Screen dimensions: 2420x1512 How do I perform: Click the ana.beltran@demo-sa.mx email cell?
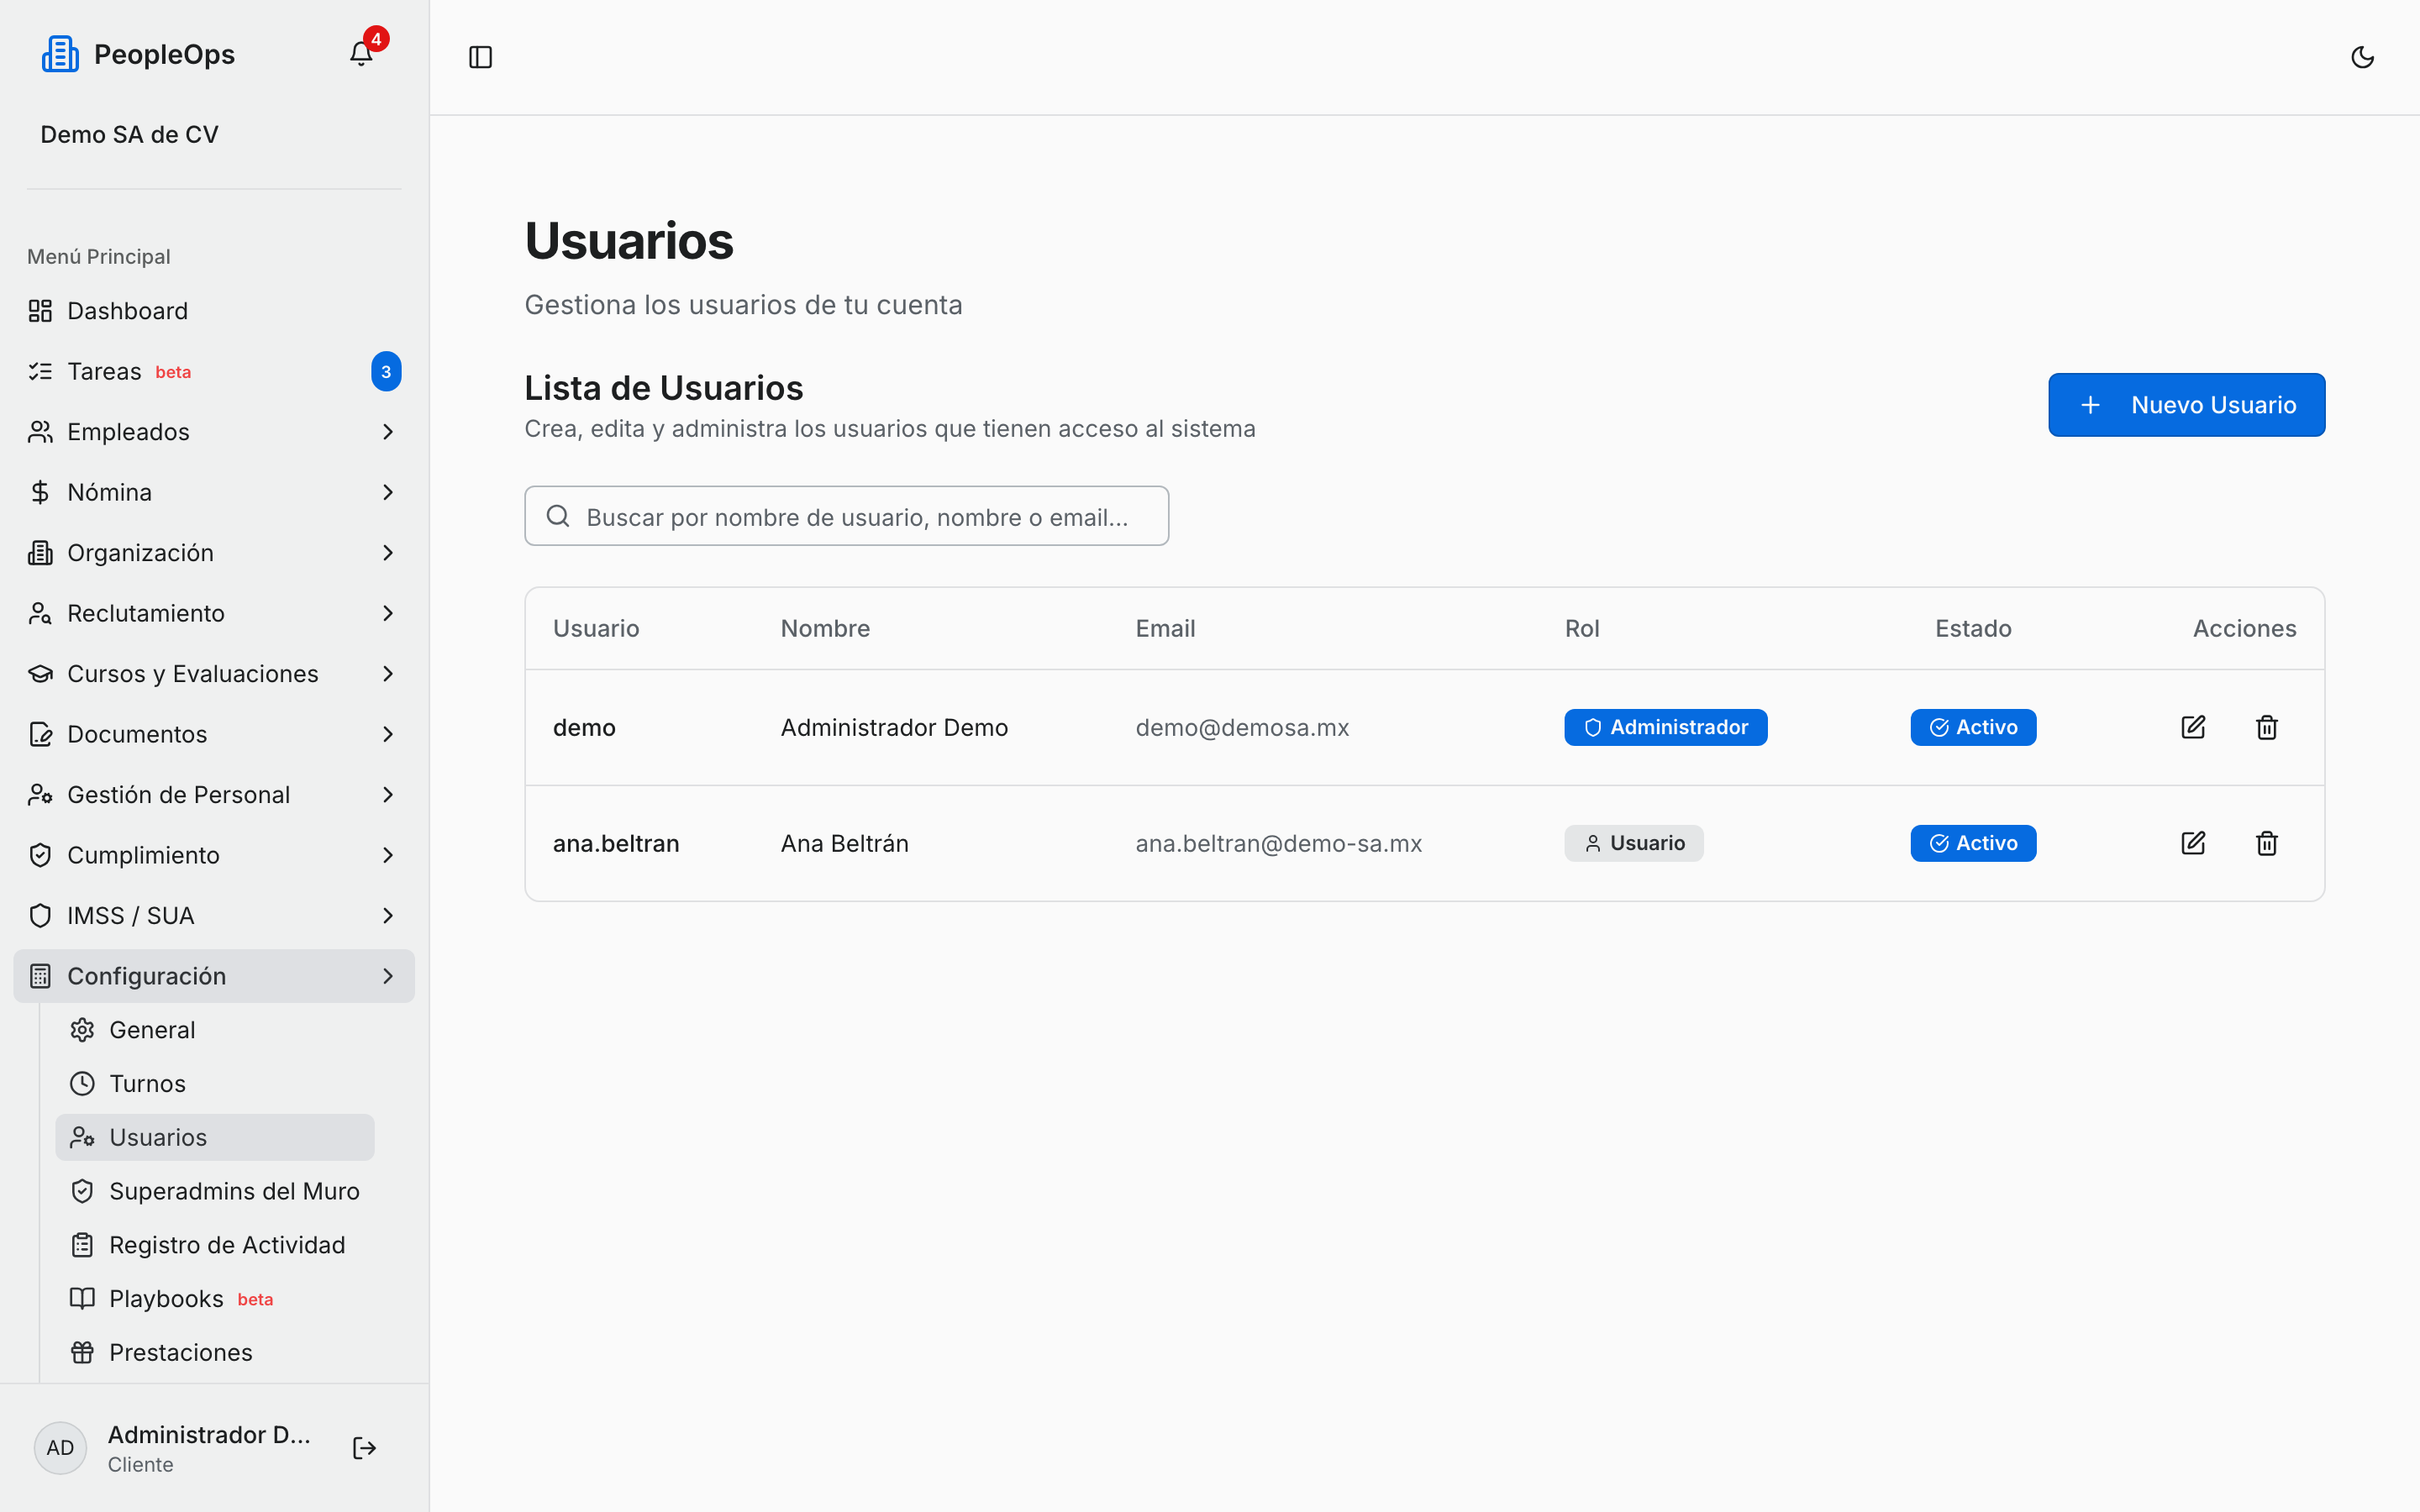[x=1278, y=843]
